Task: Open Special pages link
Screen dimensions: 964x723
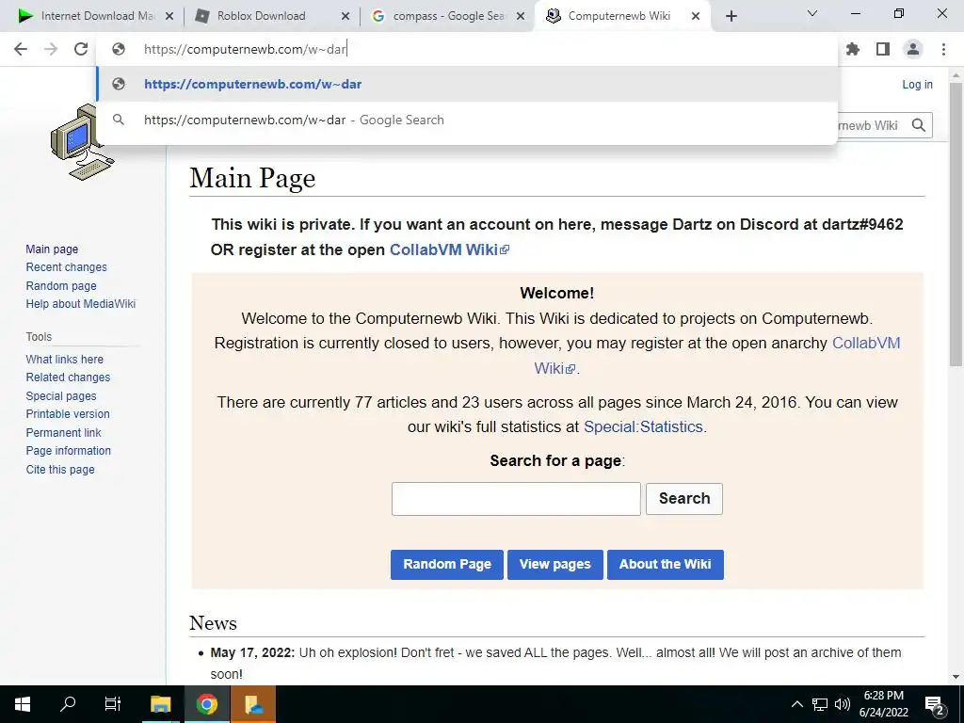Action: (x=61, y=396)
